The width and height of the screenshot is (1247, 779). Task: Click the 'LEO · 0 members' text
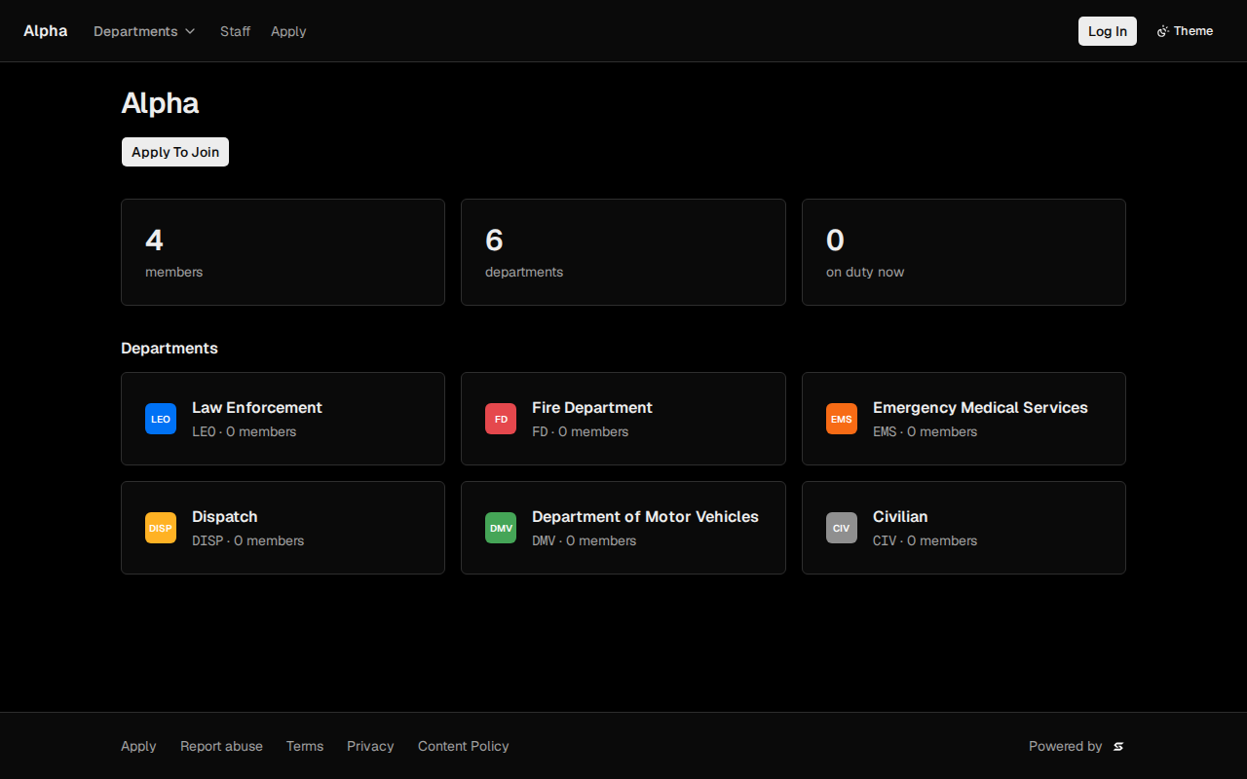click(x=244, y=431)
